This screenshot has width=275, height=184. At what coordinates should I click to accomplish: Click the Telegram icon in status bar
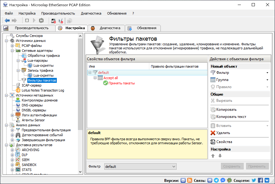[x=217, y=180]
